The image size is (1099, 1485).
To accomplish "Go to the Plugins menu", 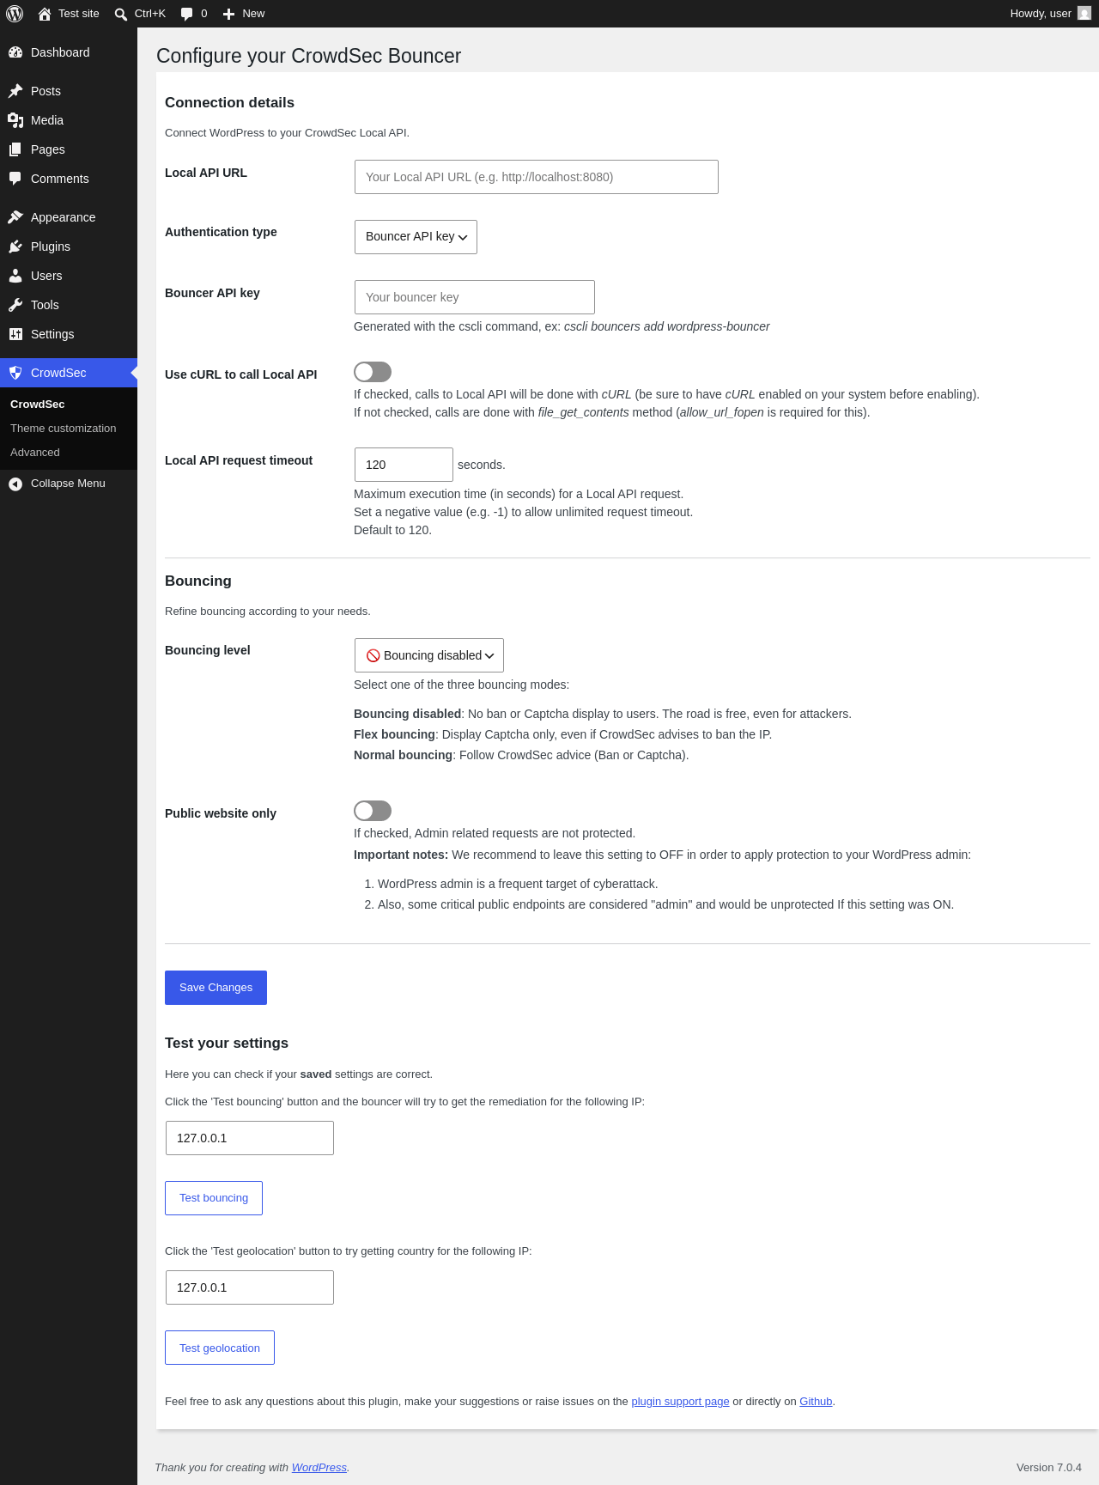I will (69, 246).
